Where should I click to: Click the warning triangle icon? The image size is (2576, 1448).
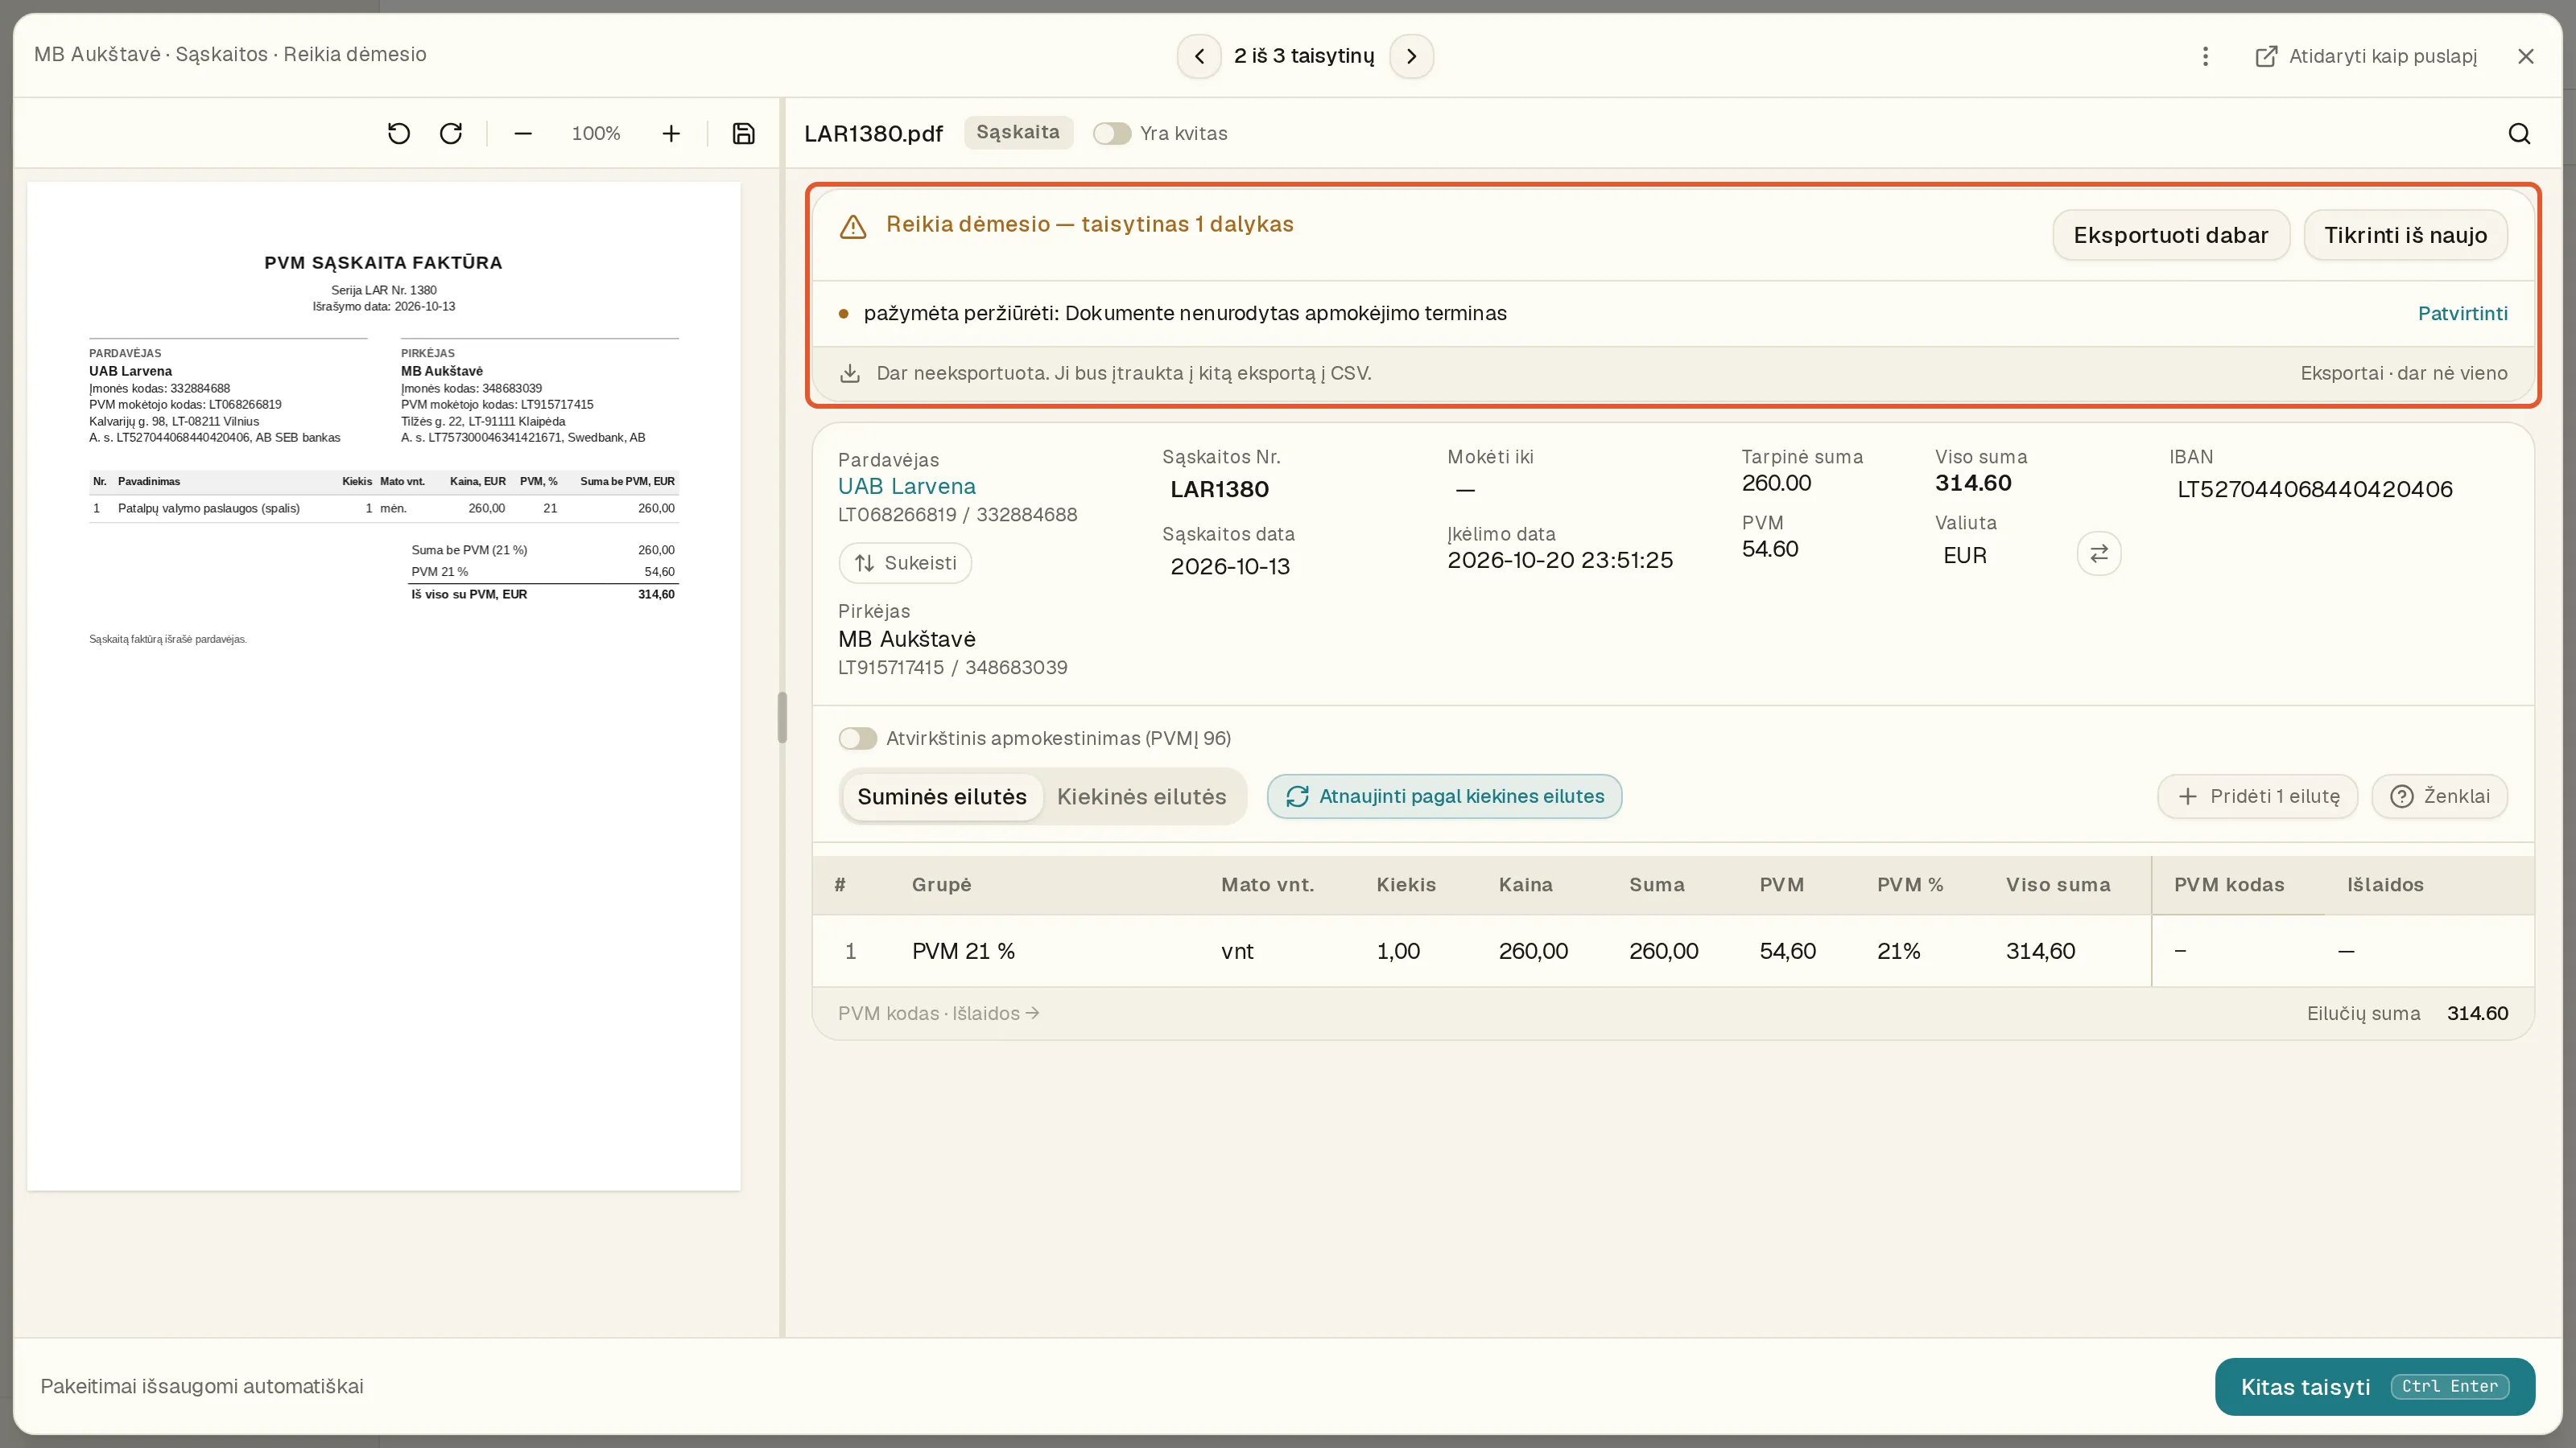pos(853,227)
